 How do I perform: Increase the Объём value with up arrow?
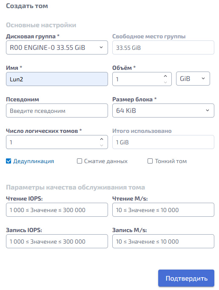[x=165, y=76]
